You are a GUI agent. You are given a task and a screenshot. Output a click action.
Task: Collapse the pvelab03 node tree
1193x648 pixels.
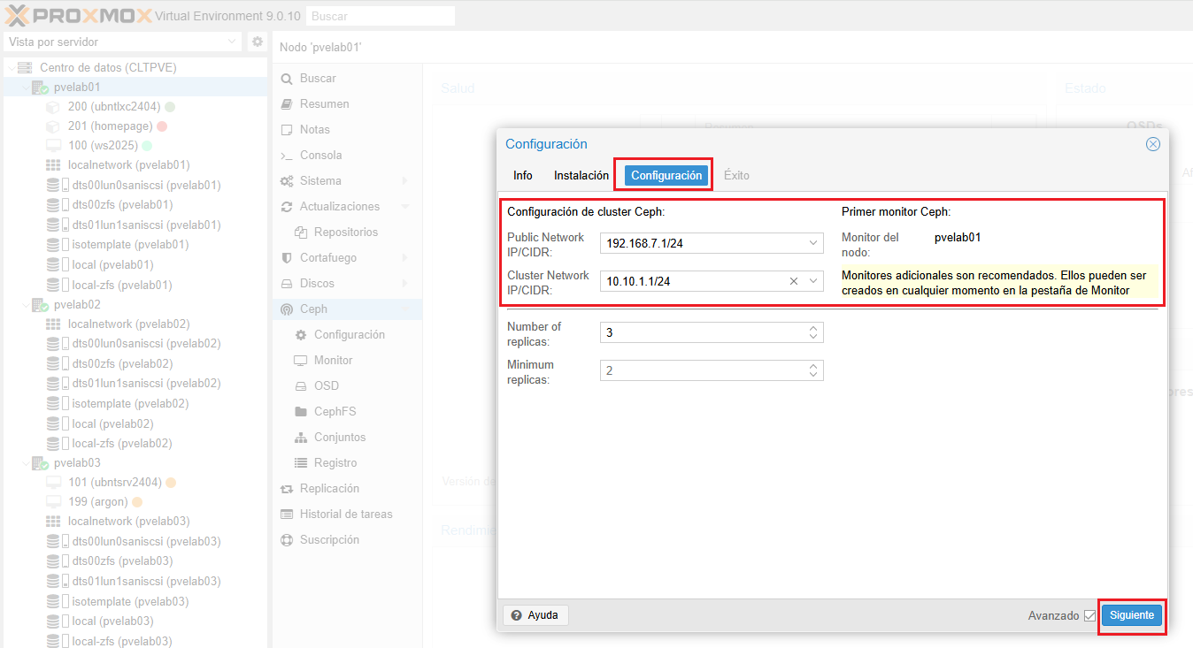click(x=25, y=463)
